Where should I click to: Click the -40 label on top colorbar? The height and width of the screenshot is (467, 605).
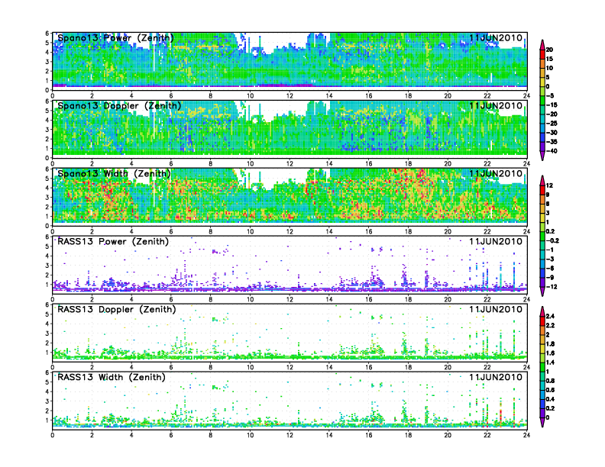point(552,151)
